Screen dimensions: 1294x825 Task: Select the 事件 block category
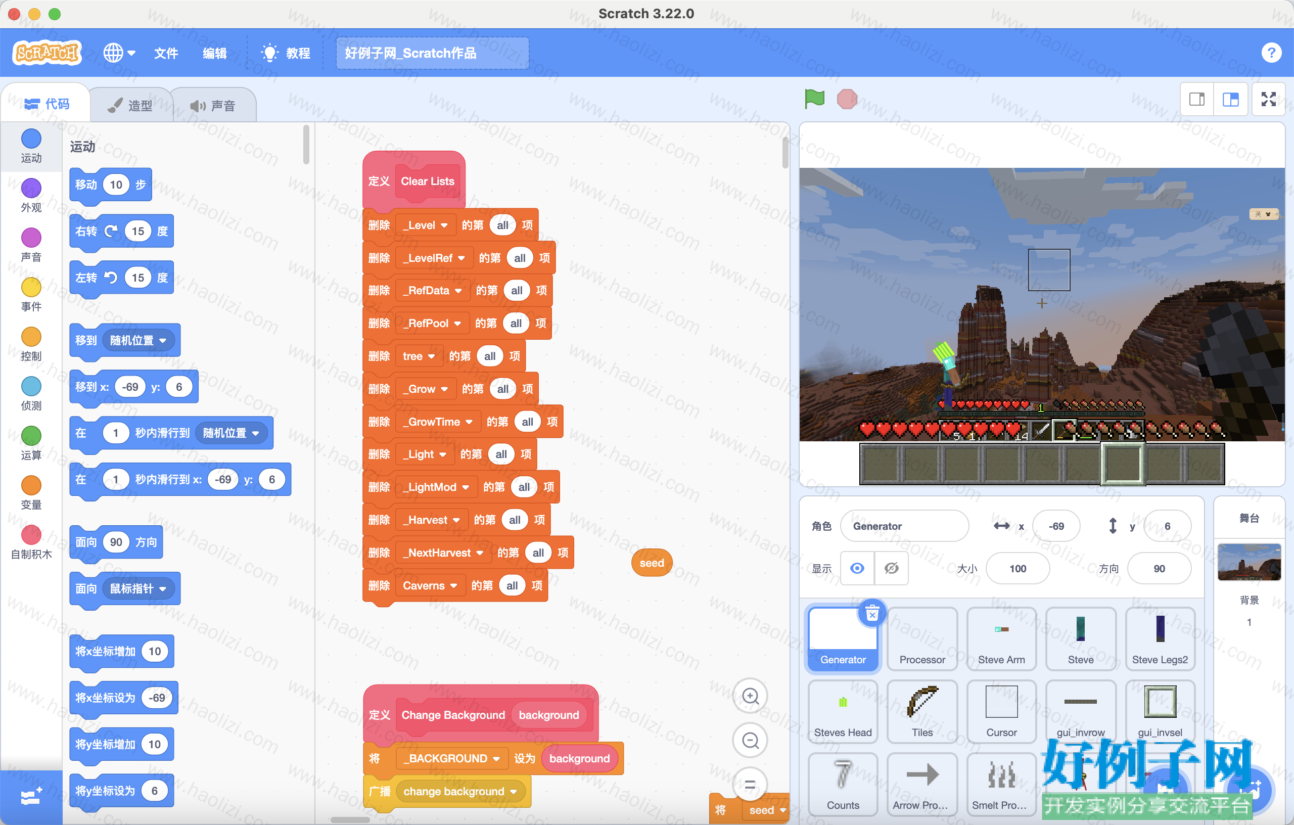[31, 294]
